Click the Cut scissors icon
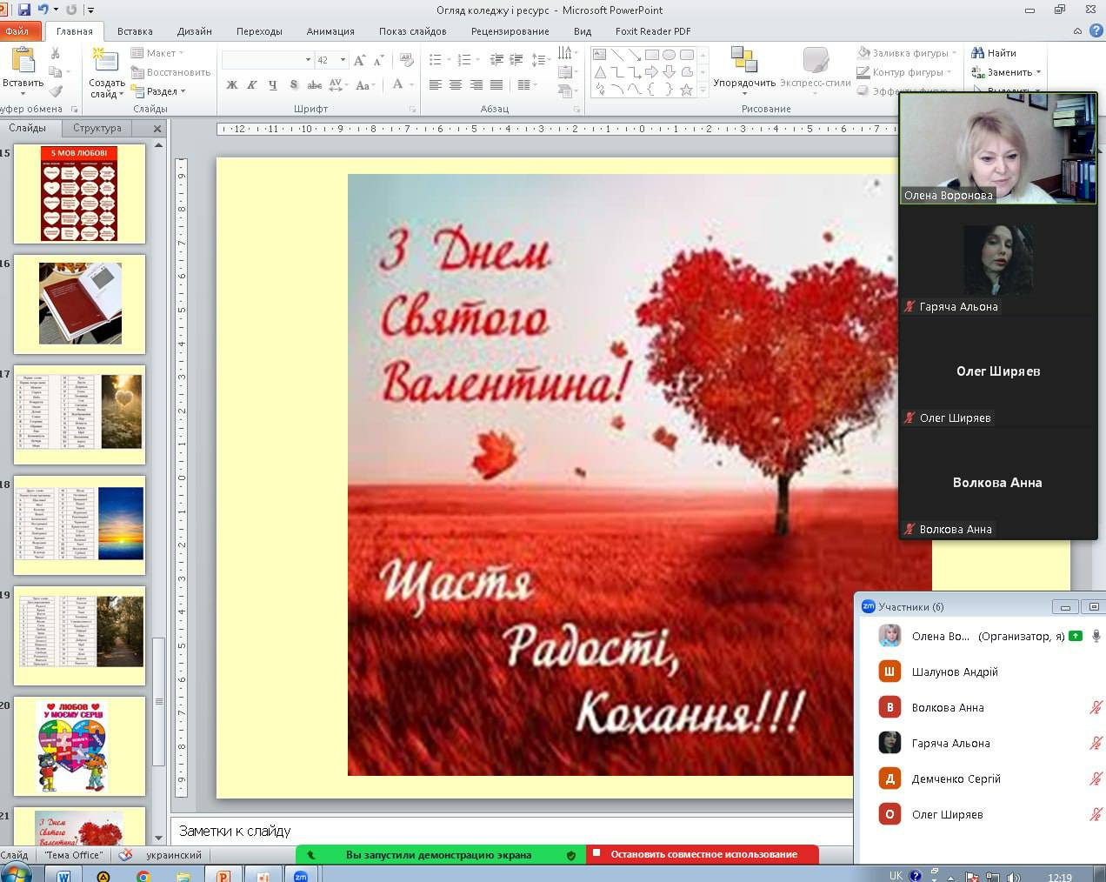This screenshot has width=1106, height=882. 56,54
